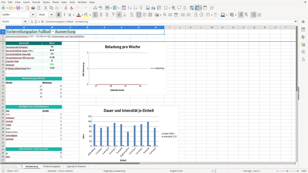Click the zoom out minus button
This screenshot has width=308, height=173.
277,171
